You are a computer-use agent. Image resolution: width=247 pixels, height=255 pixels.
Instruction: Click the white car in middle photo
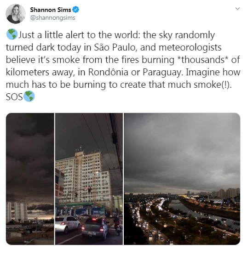pos(68,224)
